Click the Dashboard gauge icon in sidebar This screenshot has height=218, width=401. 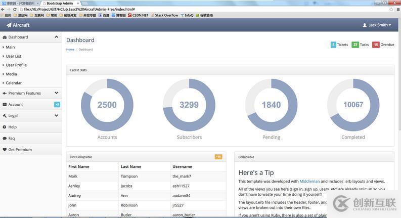coord(5,37)
